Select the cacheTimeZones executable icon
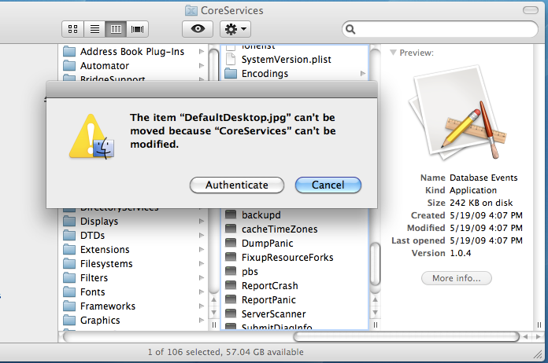The width and height of the screenshot is (548, 363). [231, 229]
